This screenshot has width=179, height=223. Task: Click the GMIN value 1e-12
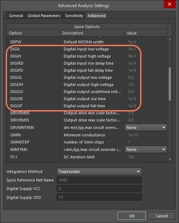133,135
